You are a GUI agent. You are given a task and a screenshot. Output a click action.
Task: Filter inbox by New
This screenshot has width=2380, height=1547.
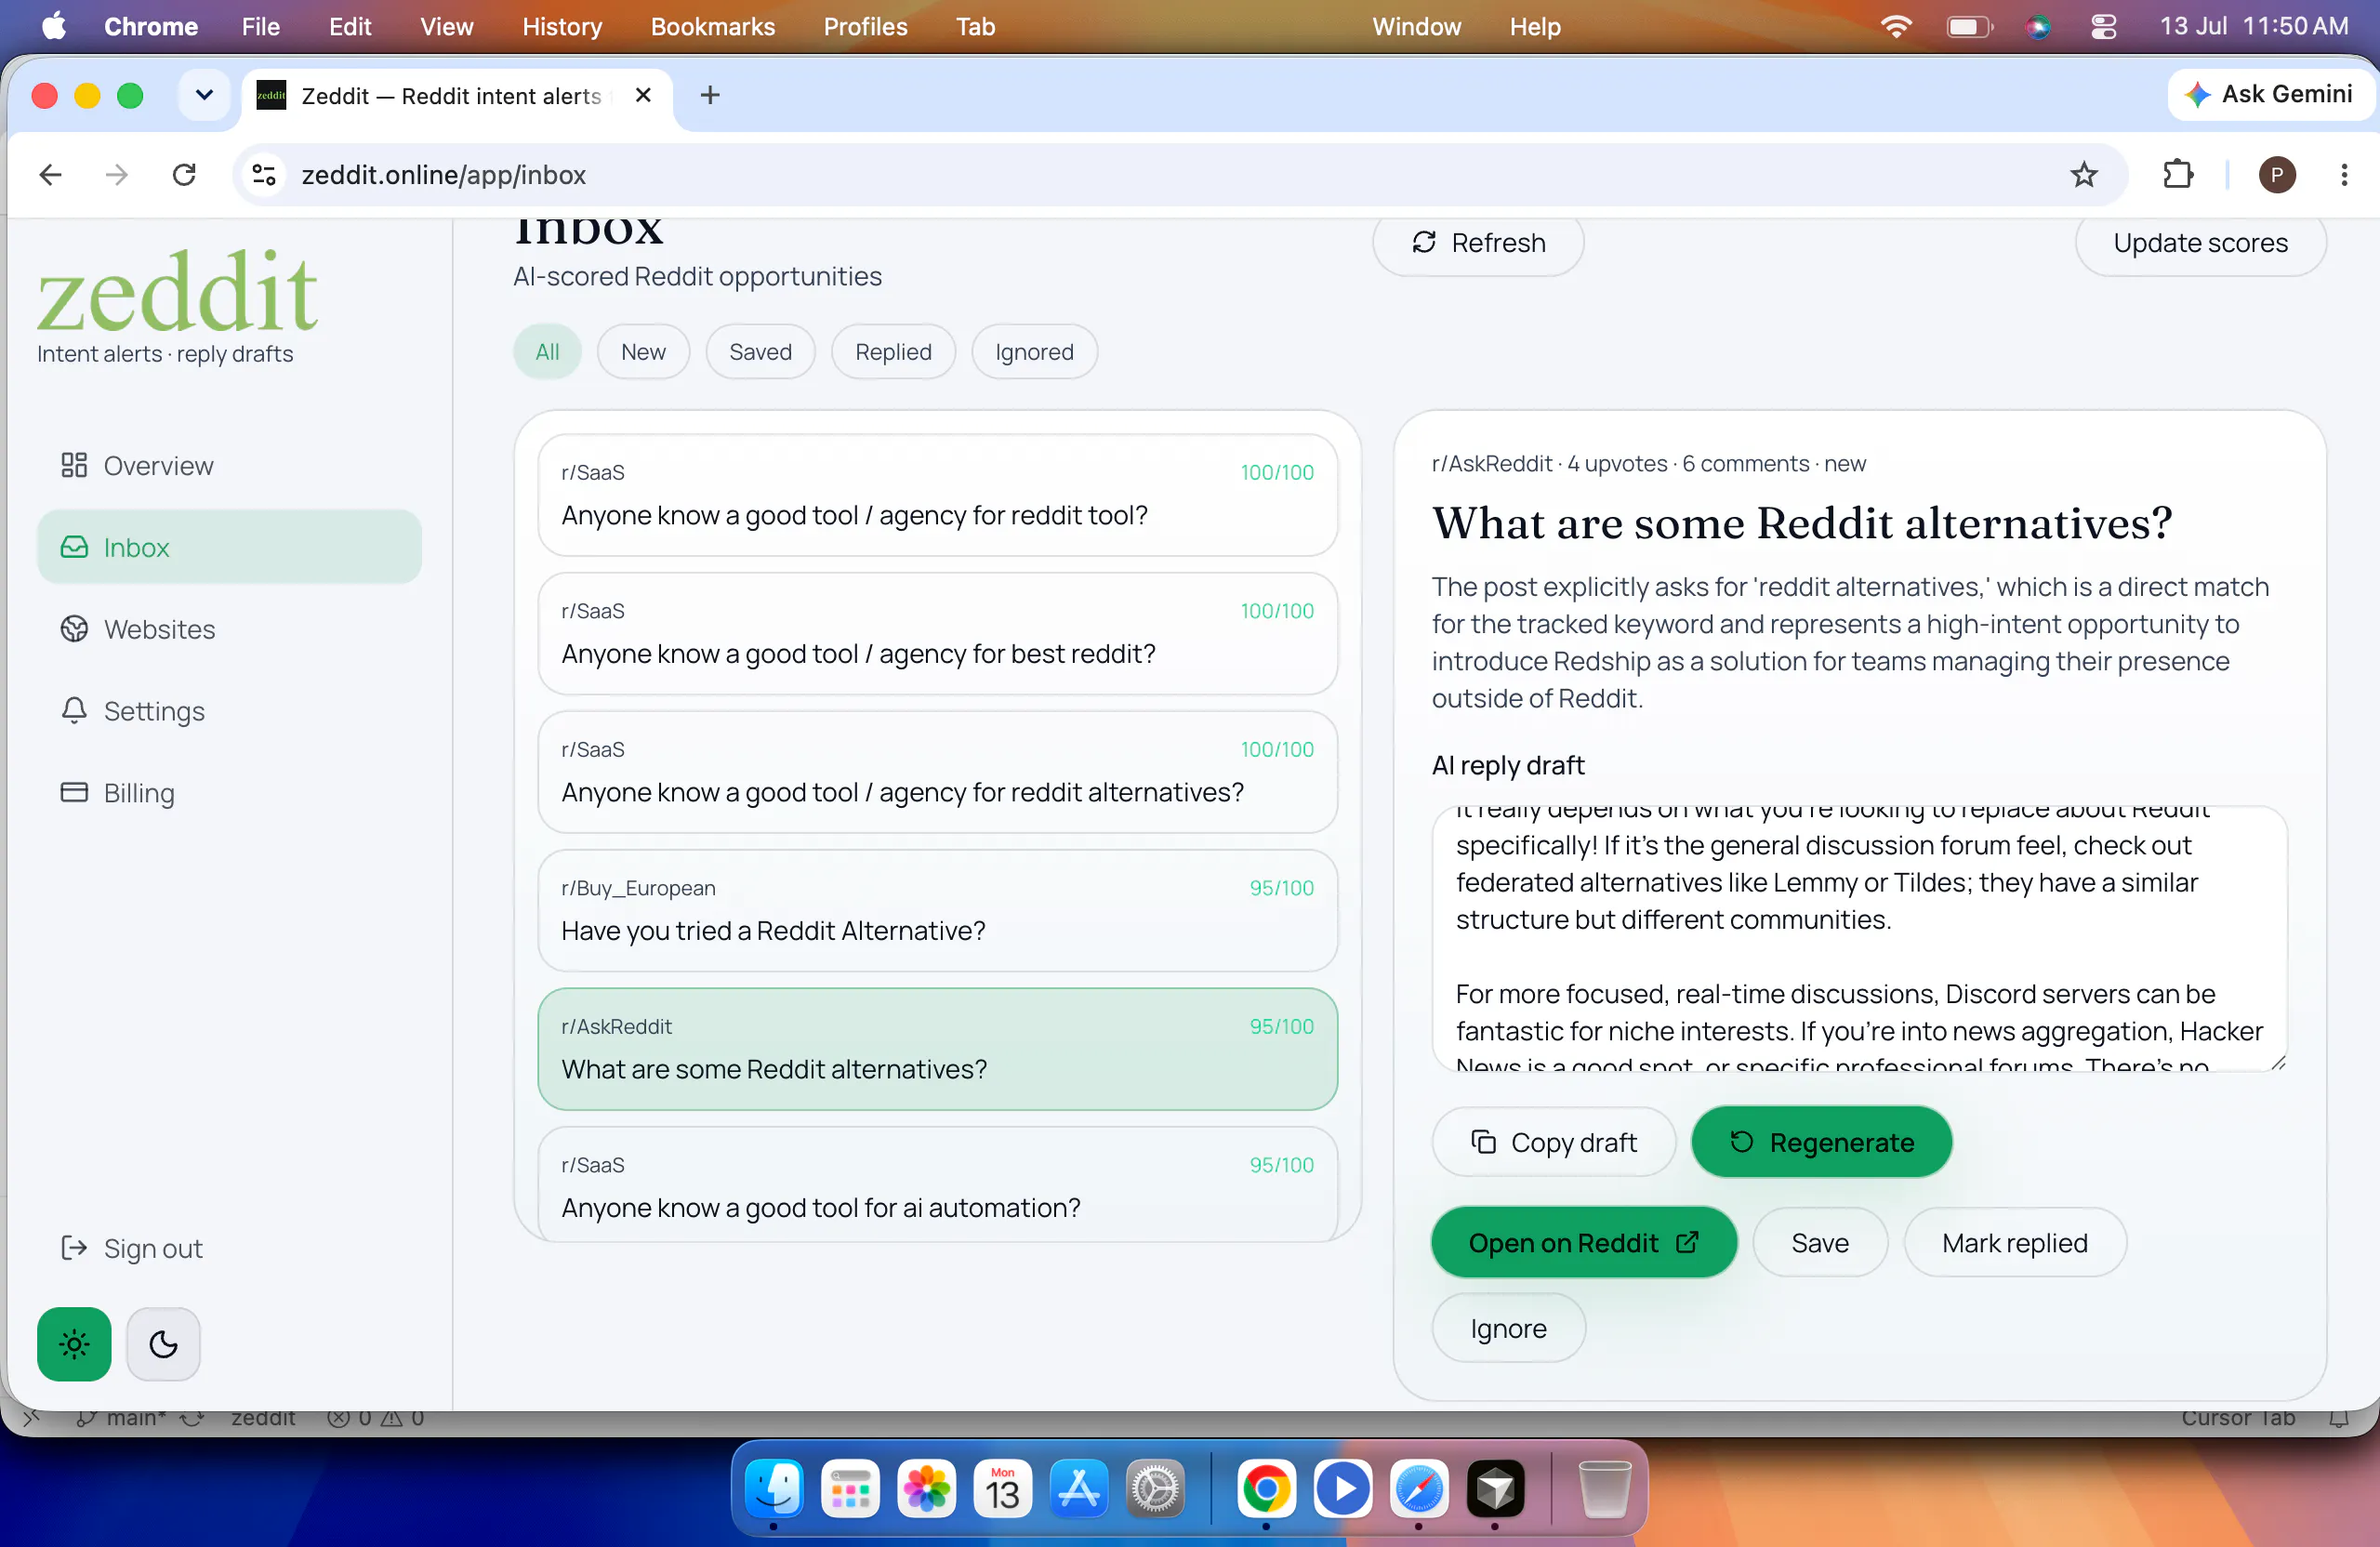click(x=643, y=352)
